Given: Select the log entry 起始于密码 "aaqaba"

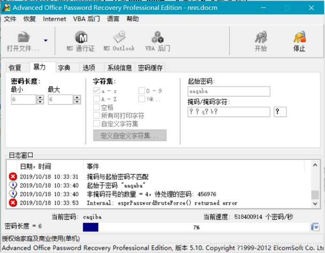Looking at the screenshot, I should 159,185.
